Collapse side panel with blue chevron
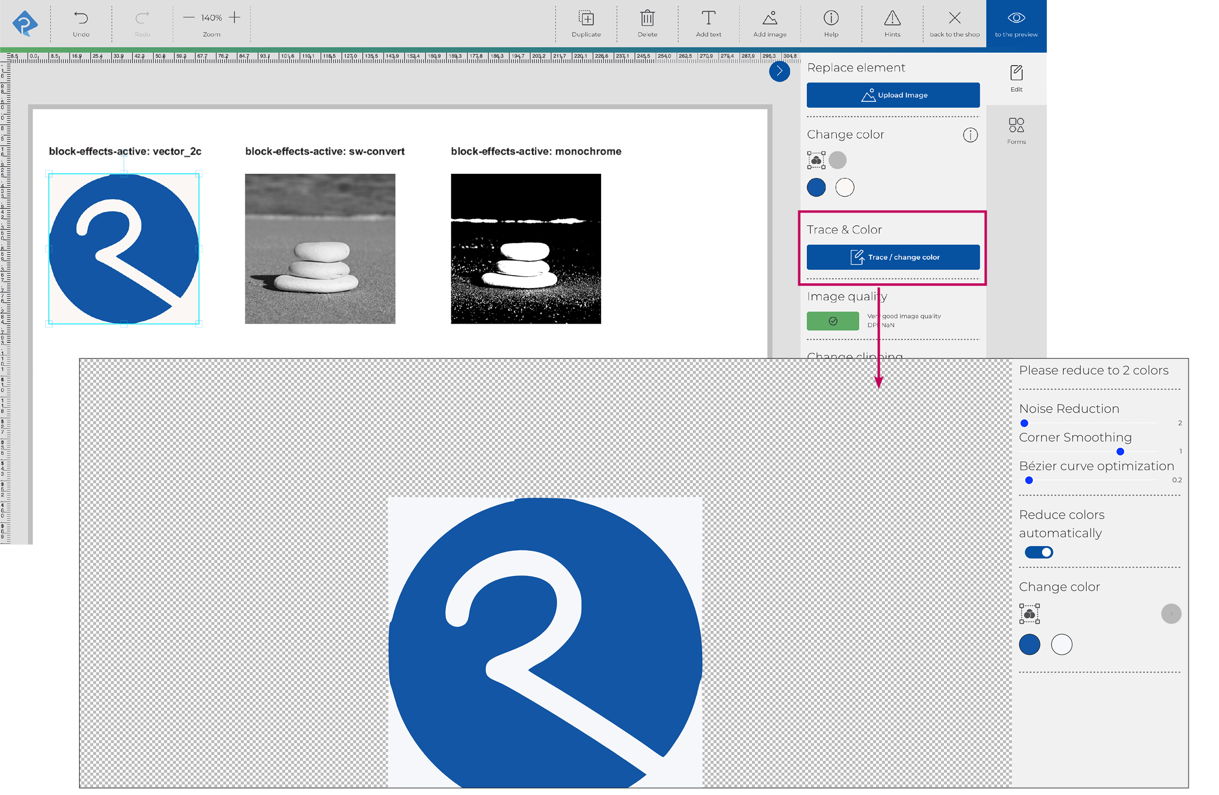The image size is (1219, 795). tap(779, 71)
